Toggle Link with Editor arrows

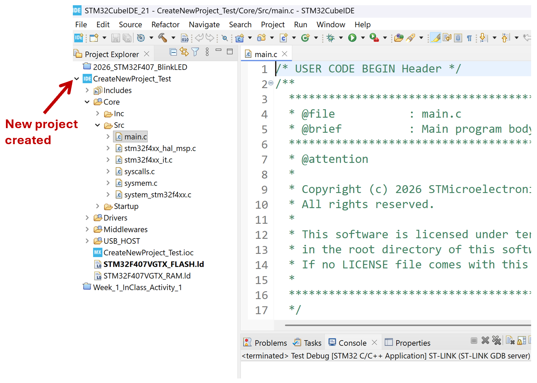click(184, 52)
